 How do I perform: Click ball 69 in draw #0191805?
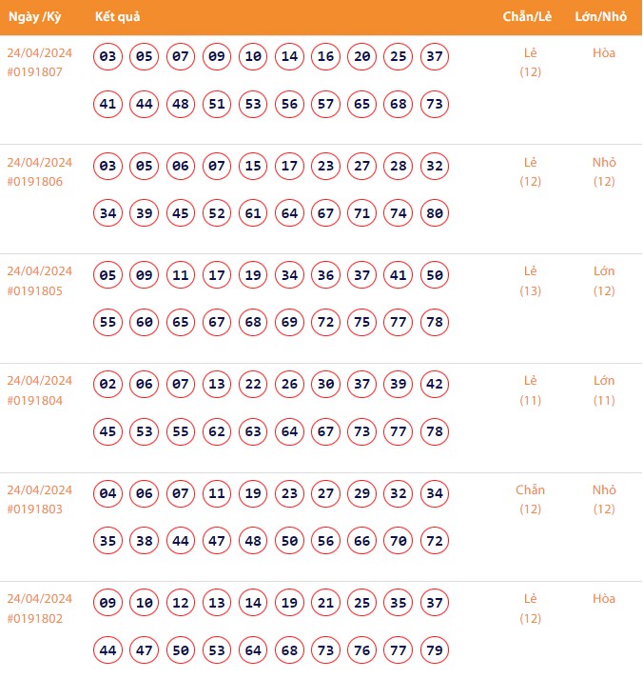pos(289,323)
